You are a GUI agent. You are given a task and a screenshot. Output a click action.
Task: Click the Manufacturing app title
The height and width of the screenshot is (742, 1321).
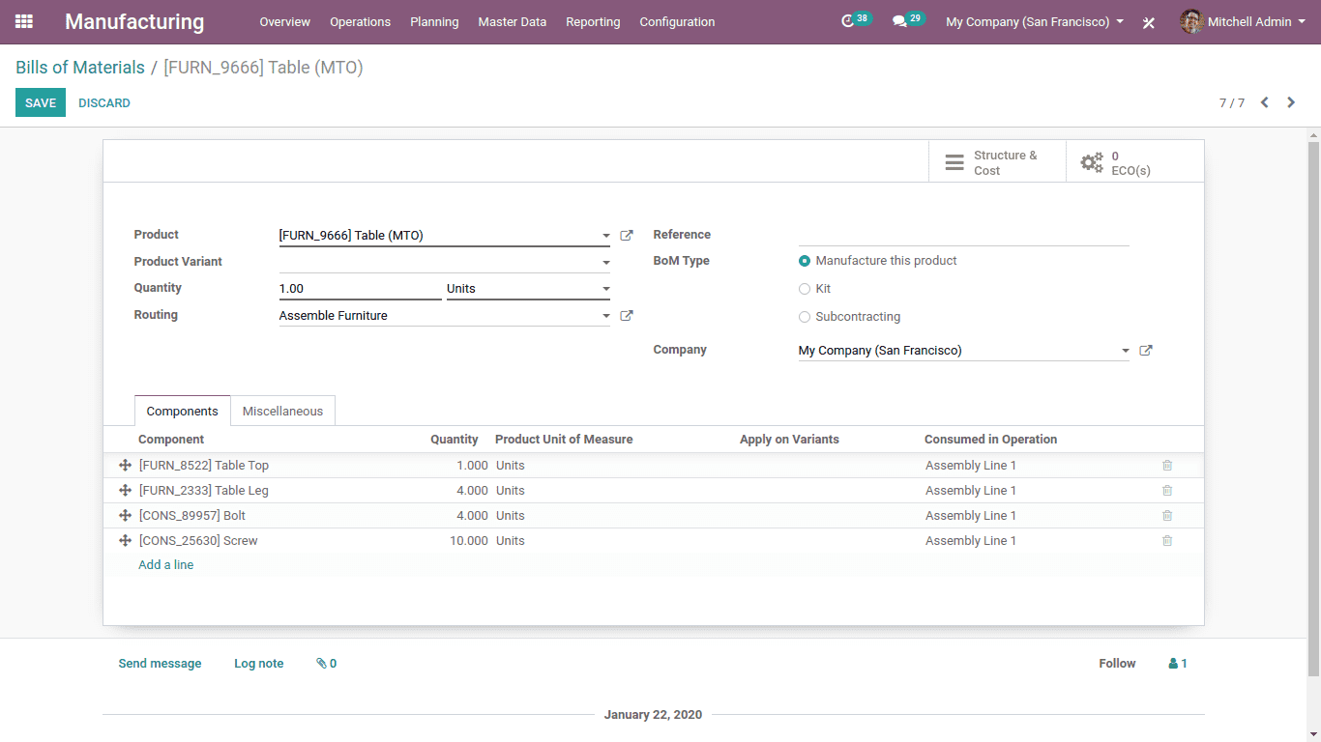pos(134,21)
